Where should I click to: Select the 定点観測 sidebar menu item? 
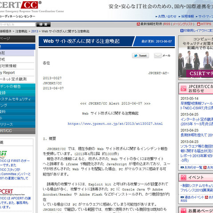click(x=17, y=79)
